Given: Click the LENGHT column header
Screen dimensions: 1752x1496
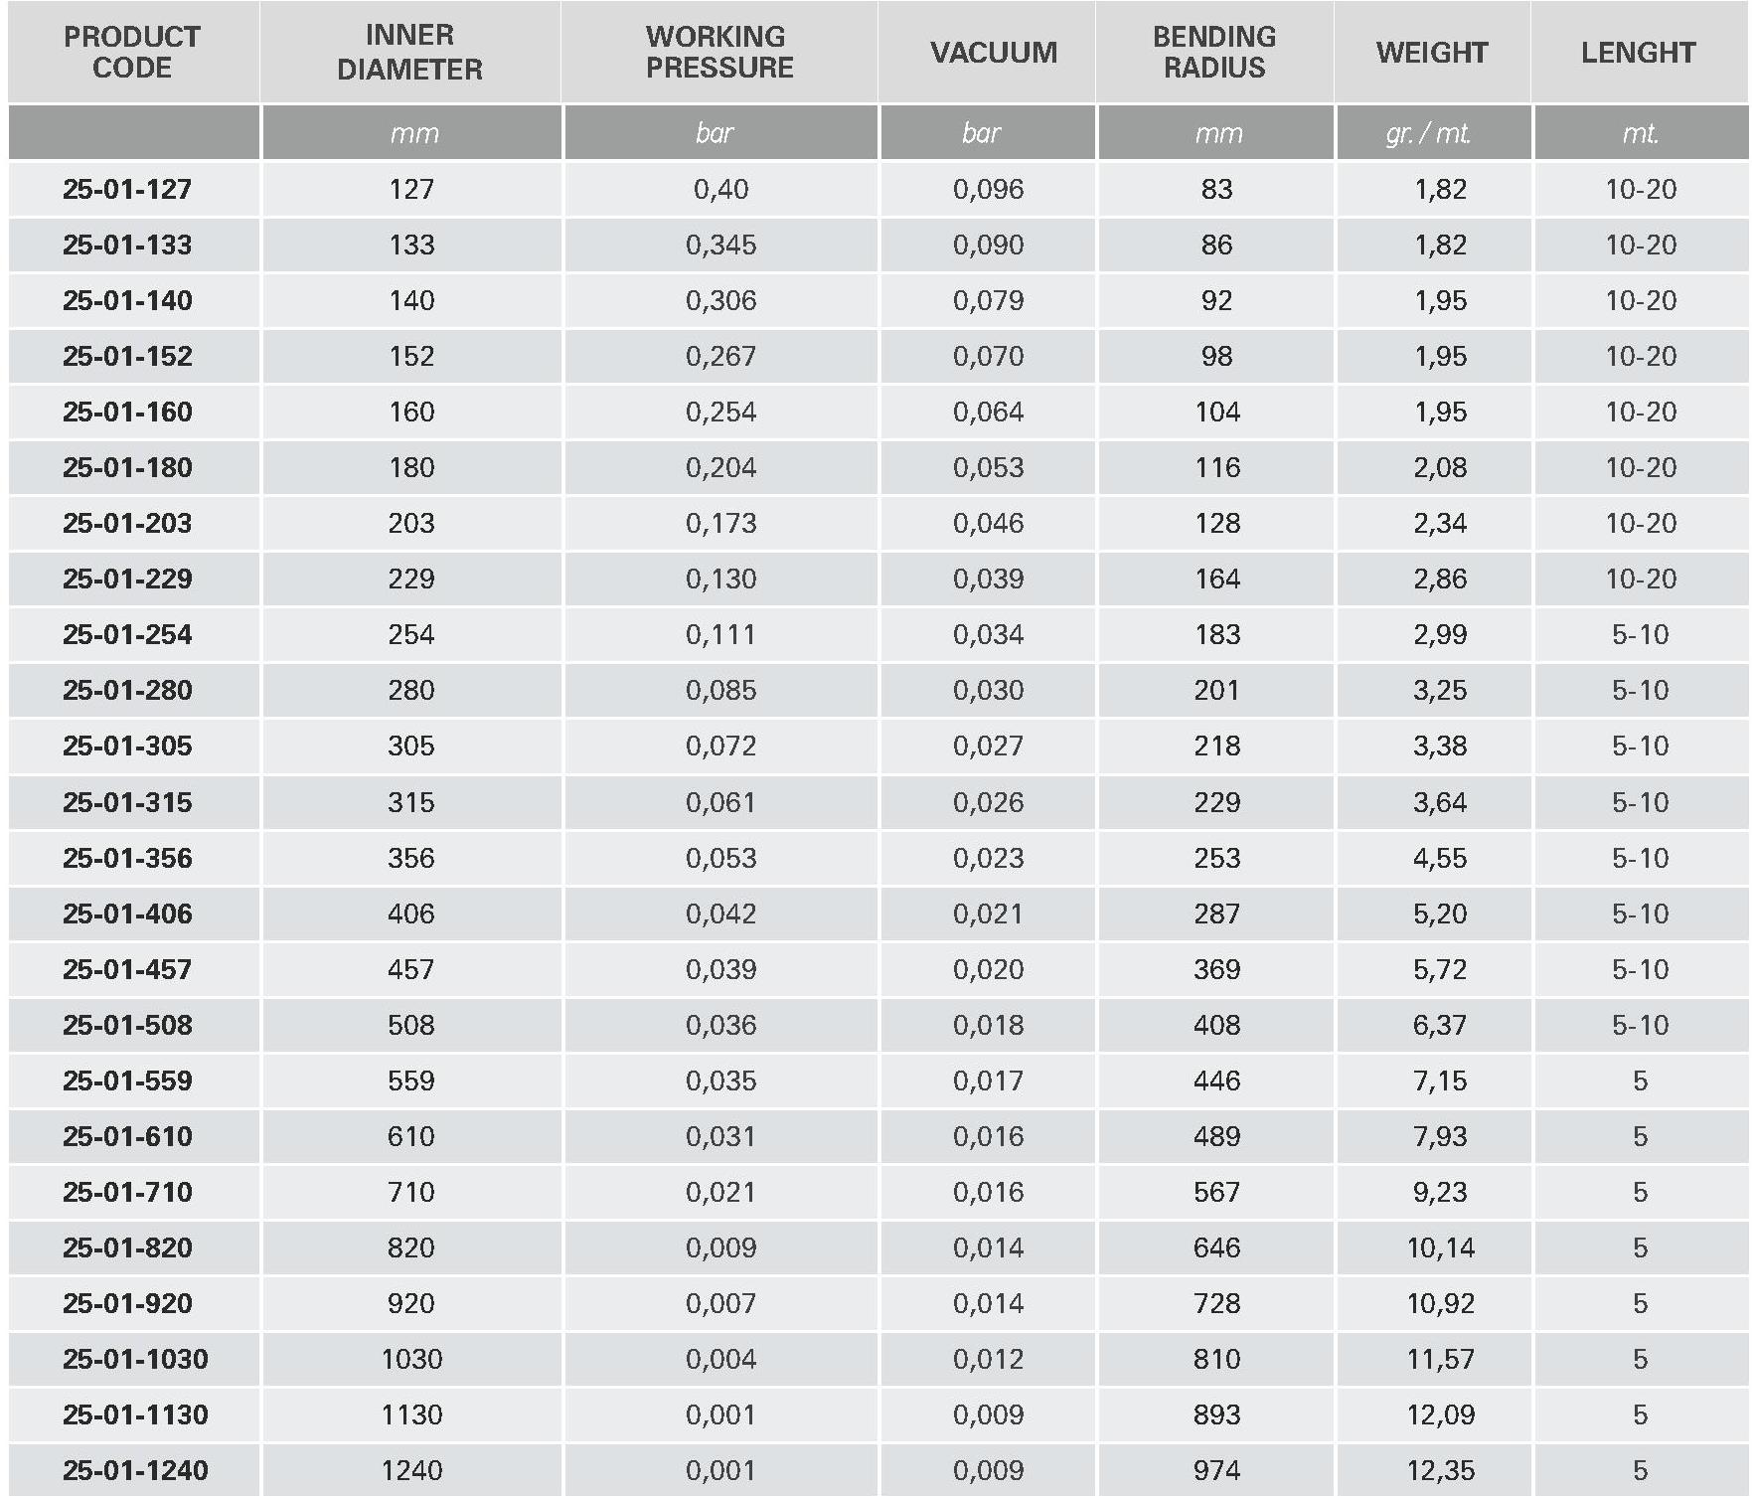Looking at the screenshot, I should tap(1639, 52).
